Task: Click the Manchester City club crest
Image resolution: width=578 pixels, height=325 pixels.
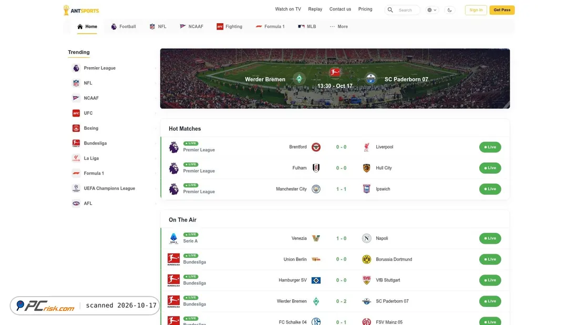Action: pyautogui.click(x=316, y=189)
